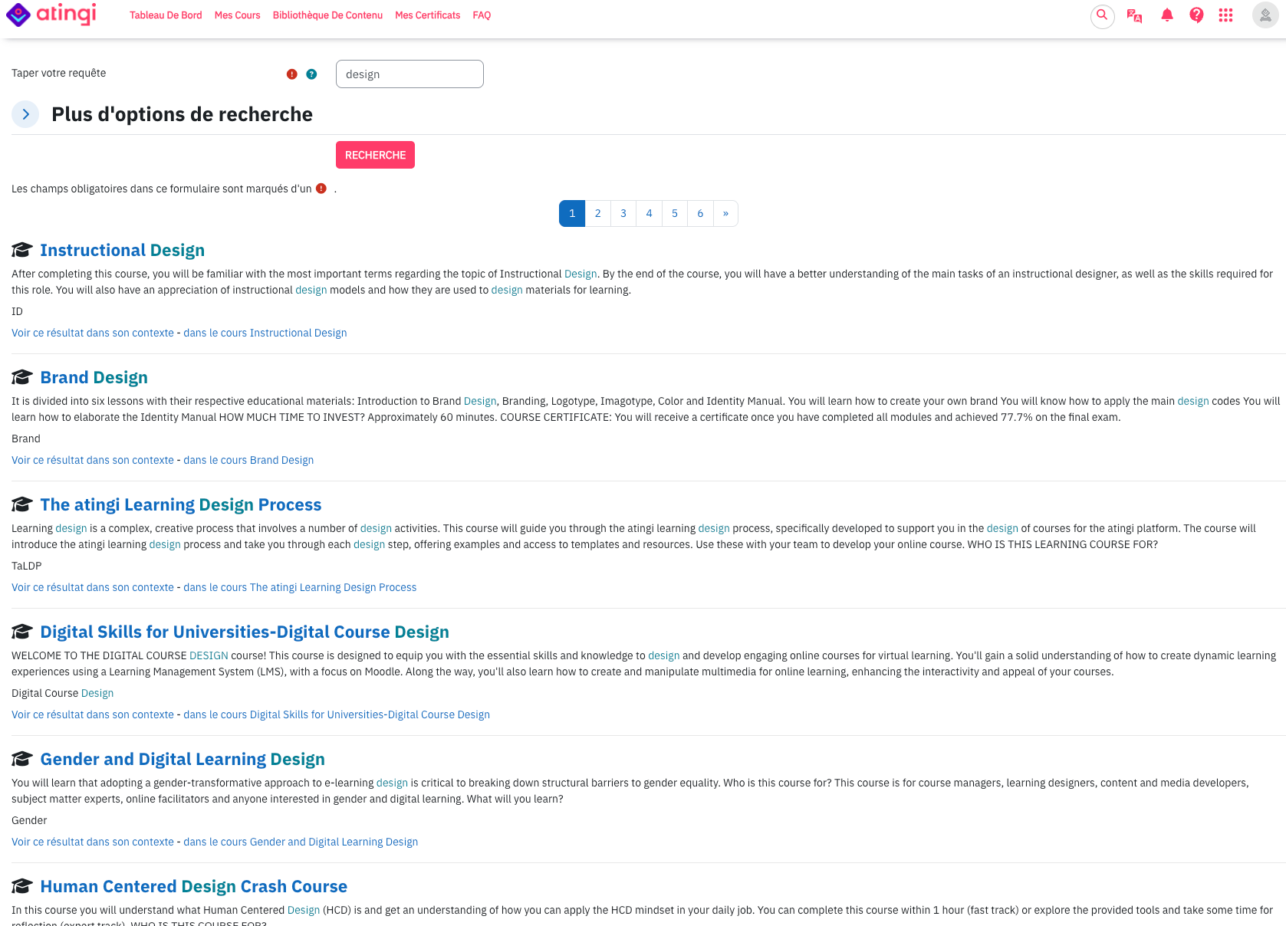The width and height of the screenshot is (1286, 926).
Task: Focus the search query field containing design
Action: point(409,74)
